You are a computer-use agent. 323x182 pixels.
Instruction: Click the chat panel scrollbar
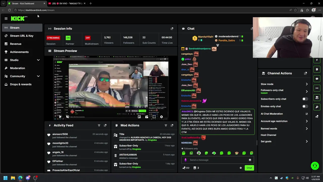[x=257, y=143]
